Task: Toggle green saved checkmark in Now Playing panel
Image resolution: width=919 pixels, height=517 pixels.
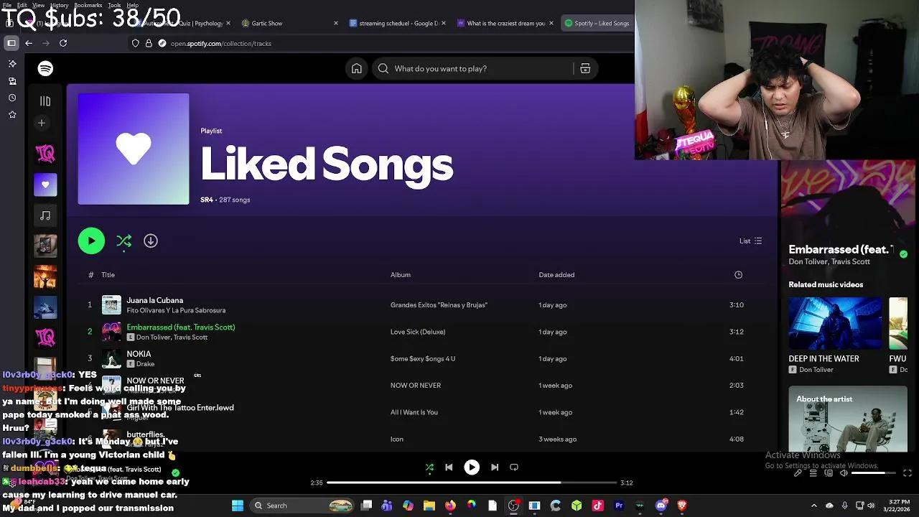Action: pyautogui.click(x=903, y=254)
